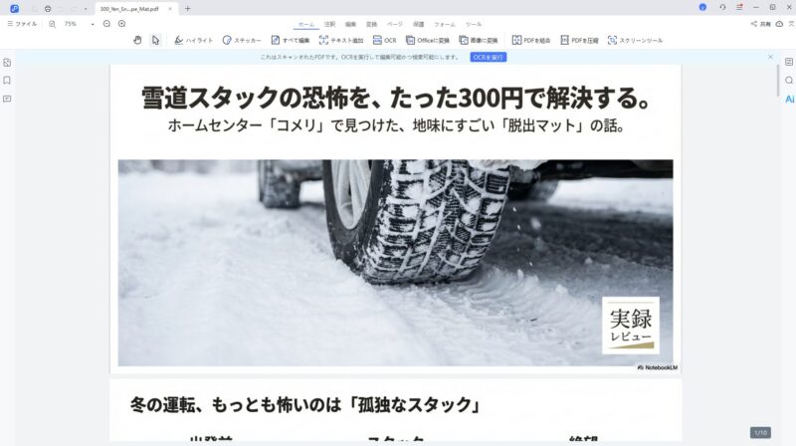Click the 共有 share button
Viewport: 796px width, 446px height.
click(x=760, y=23)
